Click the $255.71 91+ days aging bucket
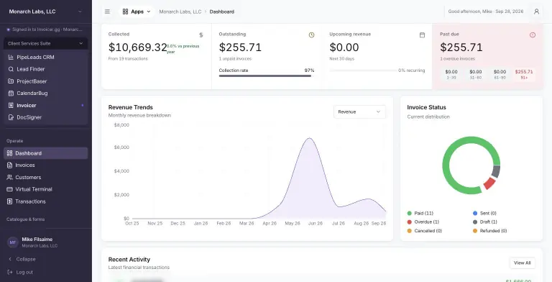Image resolution: width=552 pixels, height=282 pixels. (524, 74)
